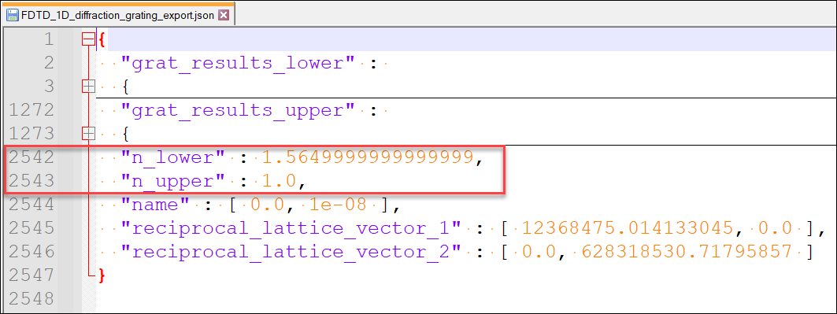This screenshot has height=314, width=837.
Task: Click line number 2542 in the margin
Action: tap(31, 157)
